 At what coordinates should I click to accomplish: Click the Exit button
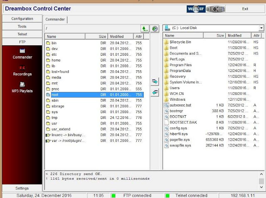245,9
